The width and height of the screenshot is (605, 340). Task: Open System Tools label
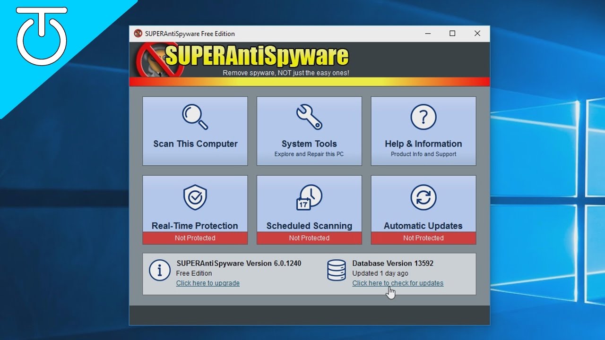pyautogui.click(x=309, y=144)
